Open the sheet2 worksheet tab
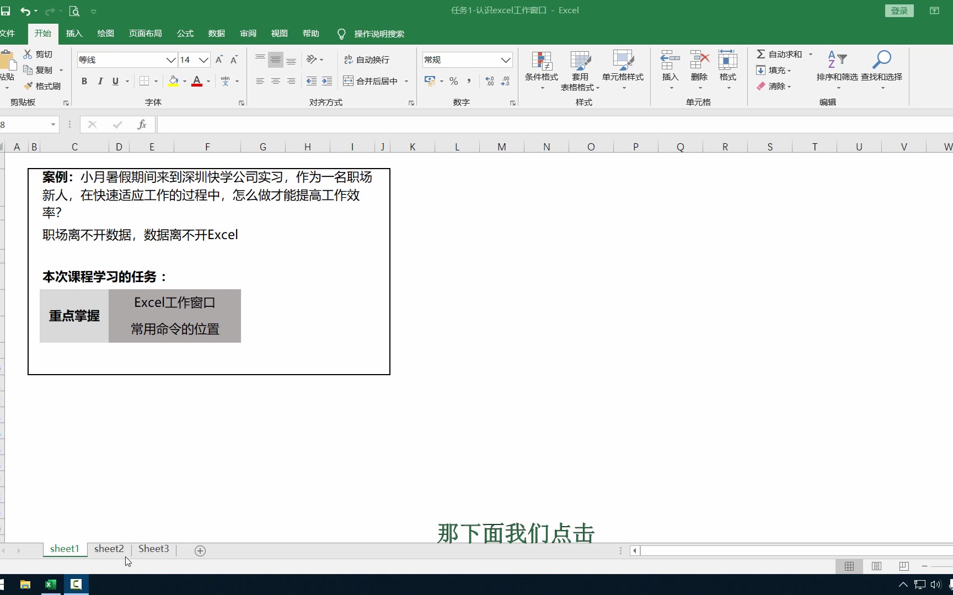The width and height of the screenshot is (953, 595). (109, 549)
